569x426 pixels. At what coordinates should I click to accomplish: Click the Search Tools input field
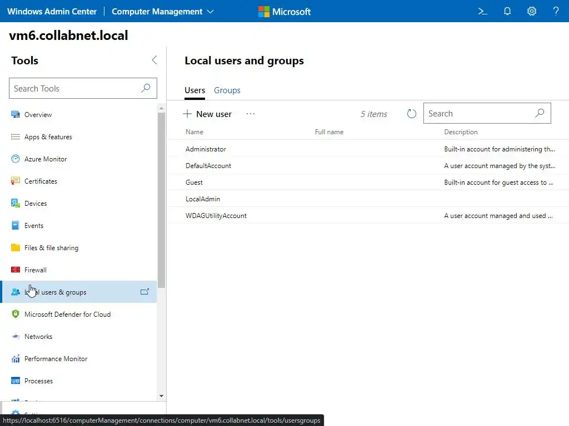[75, 88]
